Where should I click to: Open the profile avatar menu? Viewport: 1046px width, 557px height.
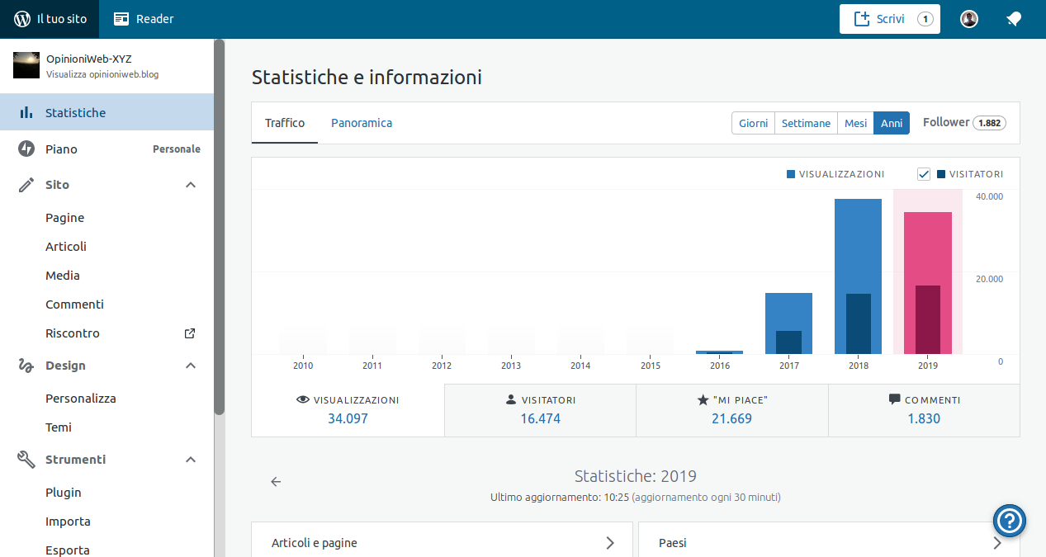(968, 18)
